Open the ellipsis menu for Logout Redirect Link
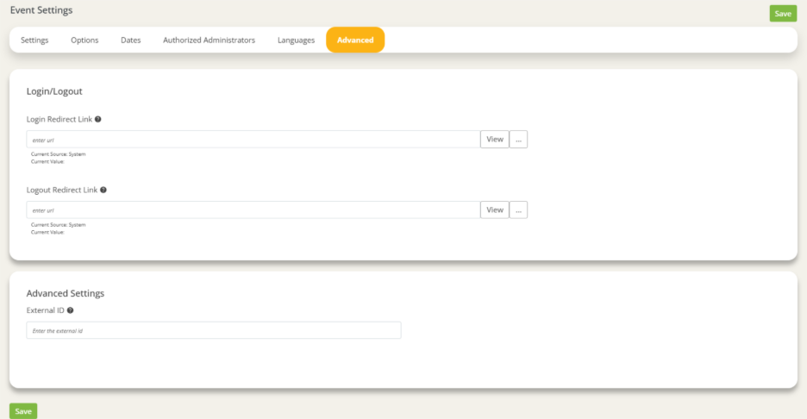This screenshot has width=807, height=419. click(518, 209)
